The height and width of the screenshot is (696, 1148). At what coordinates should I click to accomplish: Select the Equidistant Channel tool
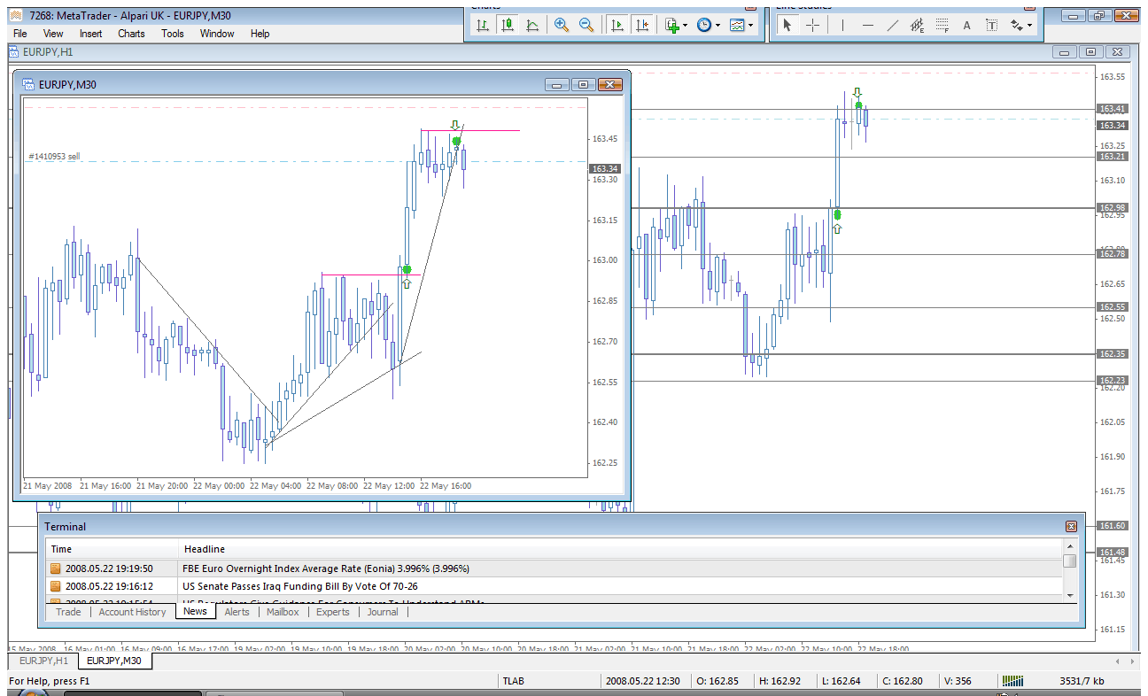(917, 26)
